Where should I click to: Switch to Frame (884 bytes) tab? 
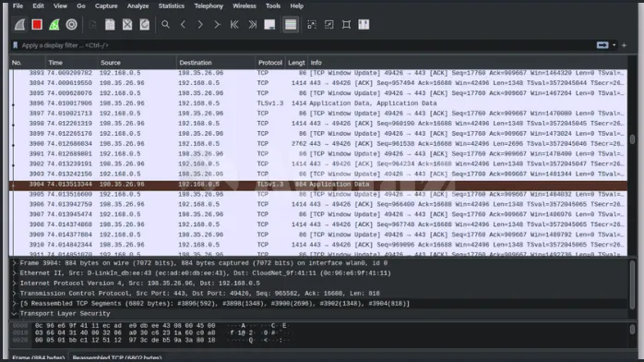tap(38, 357)
